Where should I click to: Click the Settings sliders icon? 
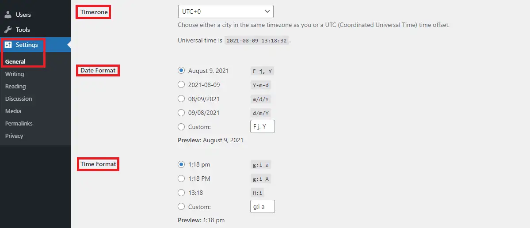(x=8, y=45)
